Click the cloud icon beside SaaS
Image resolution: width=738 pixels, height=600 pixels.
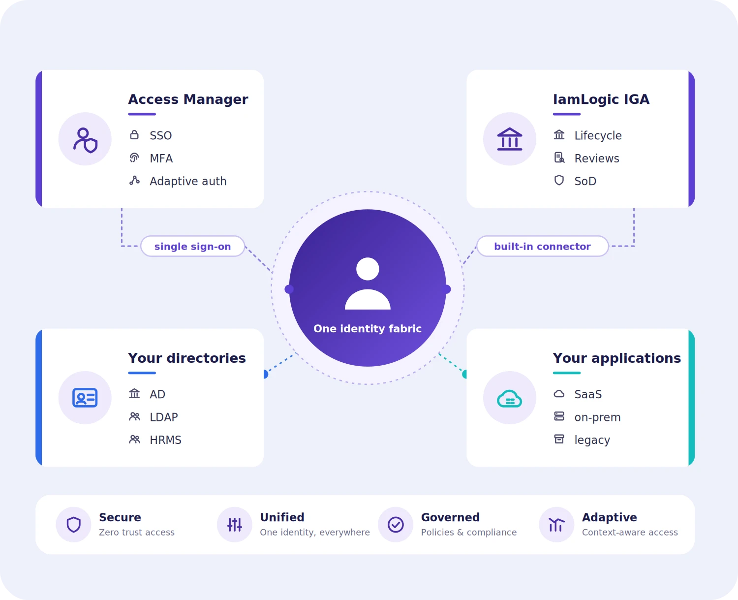[x=559, y=394]
